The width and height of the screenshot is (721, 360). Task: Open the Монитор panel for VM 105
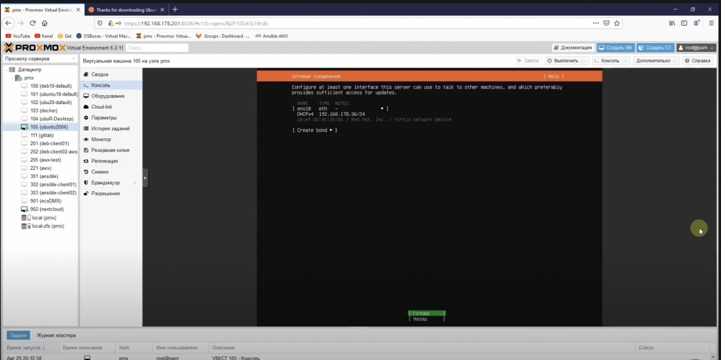(101, 139)
